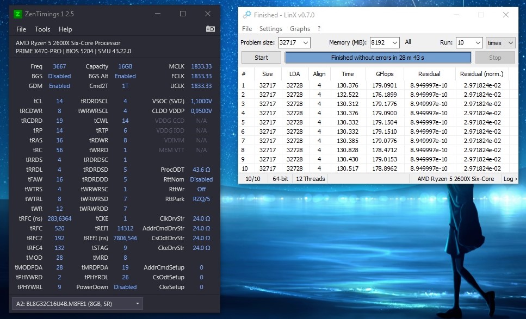Image resolution: width=526 pixels, height=319 pixels.
Task: Click the PowerDown Disabled value
Action: 125,287
